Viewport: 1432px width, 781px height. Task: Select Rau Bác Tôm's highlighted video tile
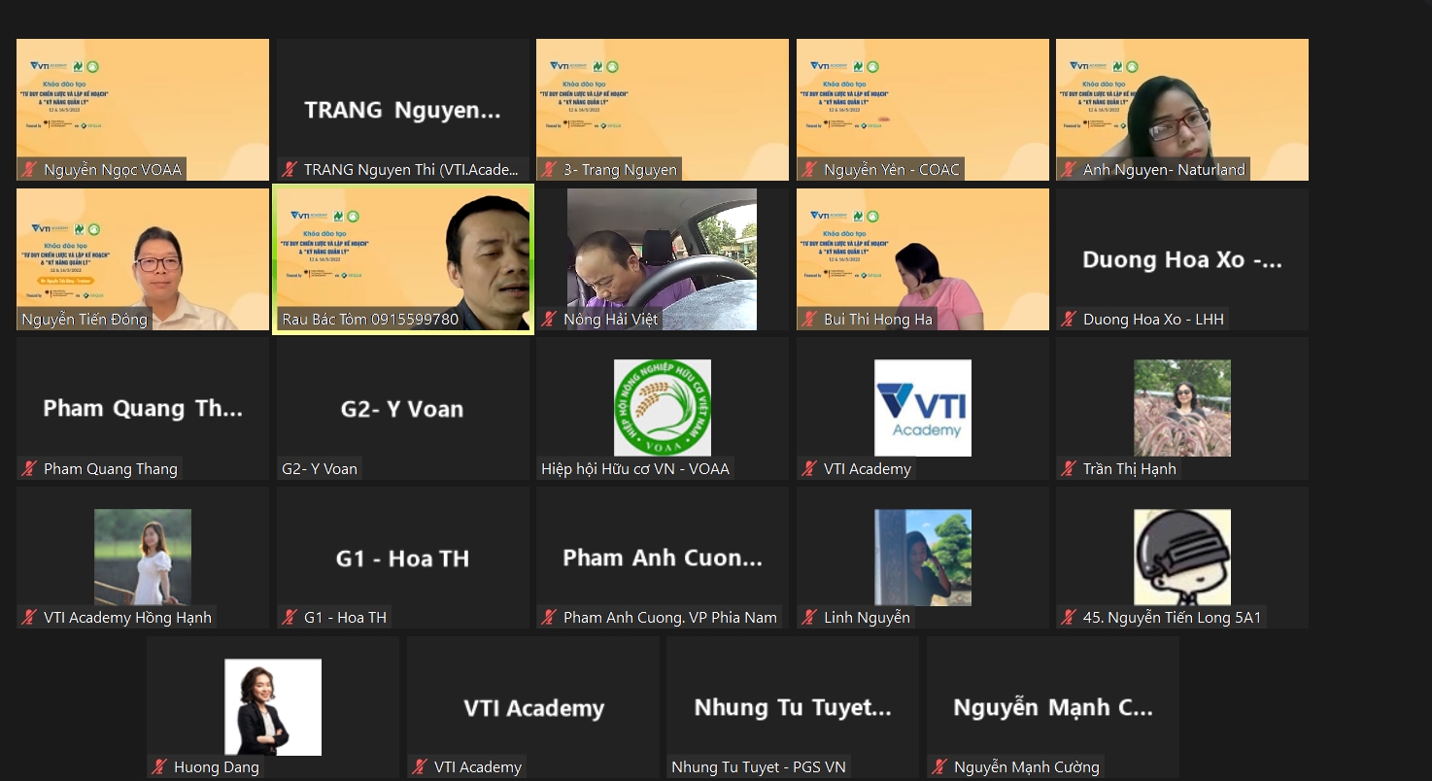[x=402, y=257]
